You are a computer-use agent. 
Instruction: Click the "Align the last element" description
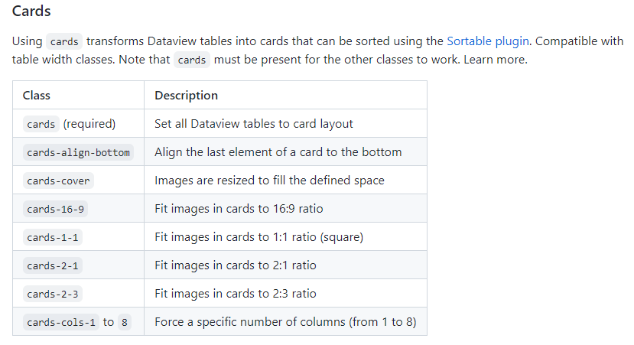click(278, 151)
